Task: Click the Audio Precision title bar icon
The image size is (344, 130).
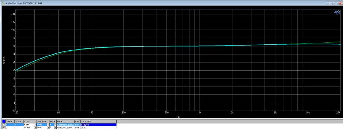Action: coord(3,3)
